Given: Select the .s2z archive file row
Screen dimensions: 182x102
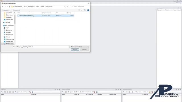Looking at the screenshot, I should tap(45, 16).
